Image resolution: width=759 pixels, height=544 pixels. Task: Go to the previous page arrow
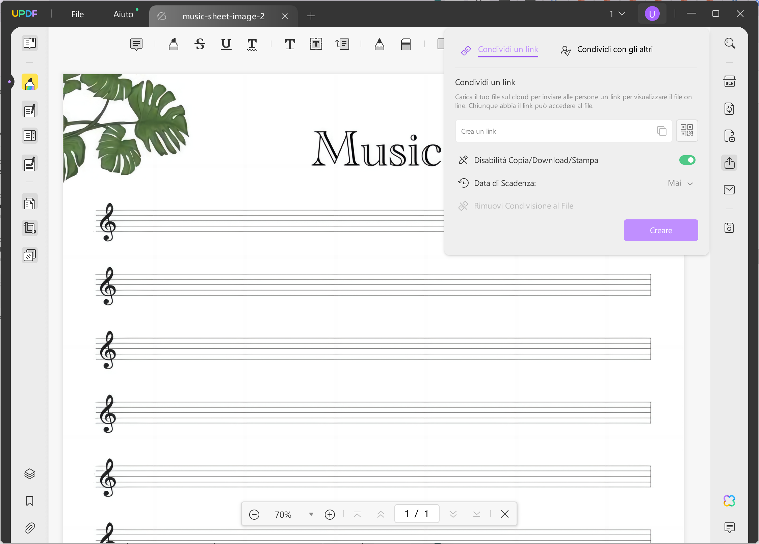(381, 514)
